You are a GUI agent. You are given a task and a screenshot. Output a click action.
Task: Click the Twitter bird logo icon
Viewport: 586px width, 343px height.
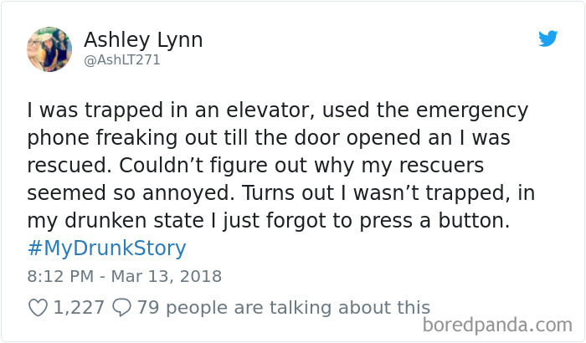[547, 38]
